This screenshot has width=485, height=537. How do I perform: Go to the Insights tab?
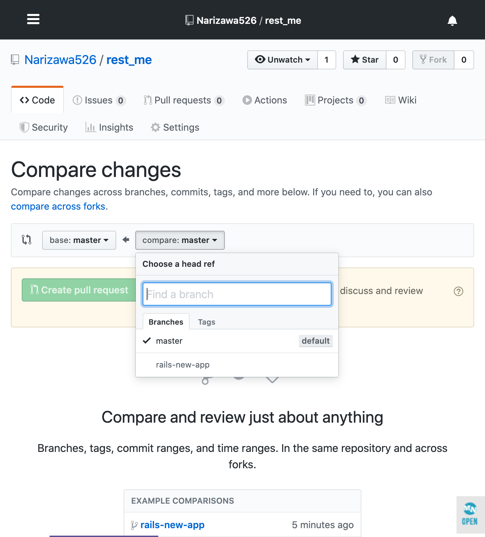(x=109, y=127)
